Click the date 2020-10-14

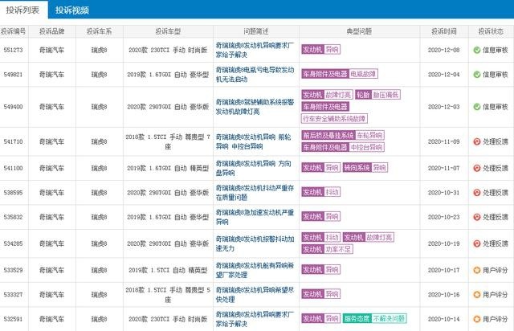pyautogui.click(x=444, y=318)
